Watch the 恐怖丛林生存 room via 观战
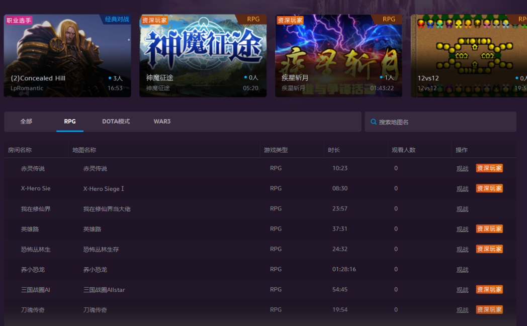The height and width of the screenshot is (326, 527). 463,250
